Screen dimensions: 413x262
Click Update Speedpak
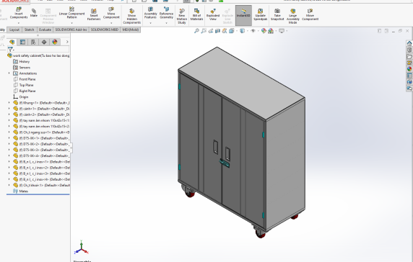tap(260, 14)
